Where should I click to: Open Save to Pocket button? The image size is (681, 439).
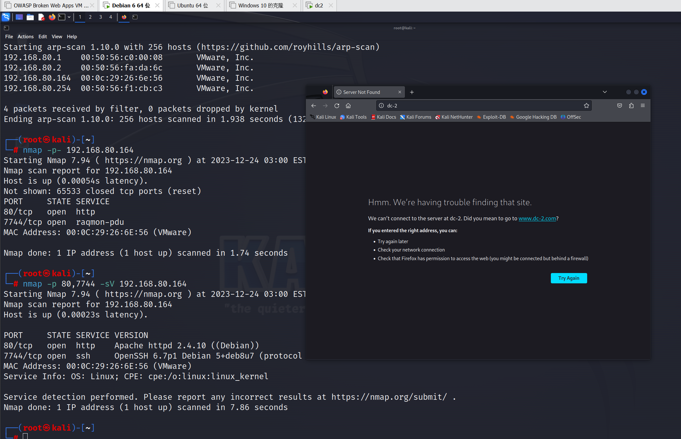[x=620, y=105]
